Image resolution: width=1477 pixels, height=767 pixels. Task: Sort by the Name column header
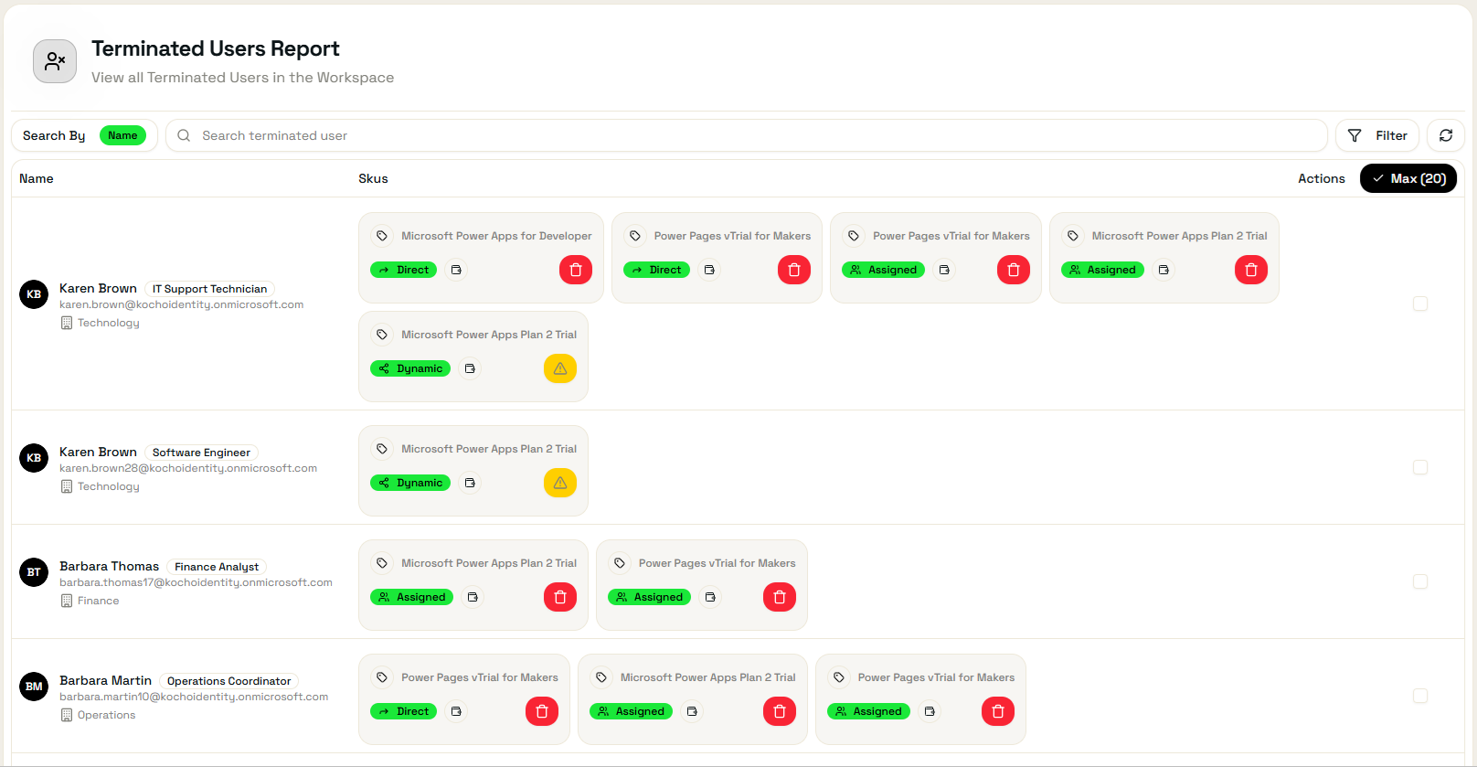[x=37, y=178]
